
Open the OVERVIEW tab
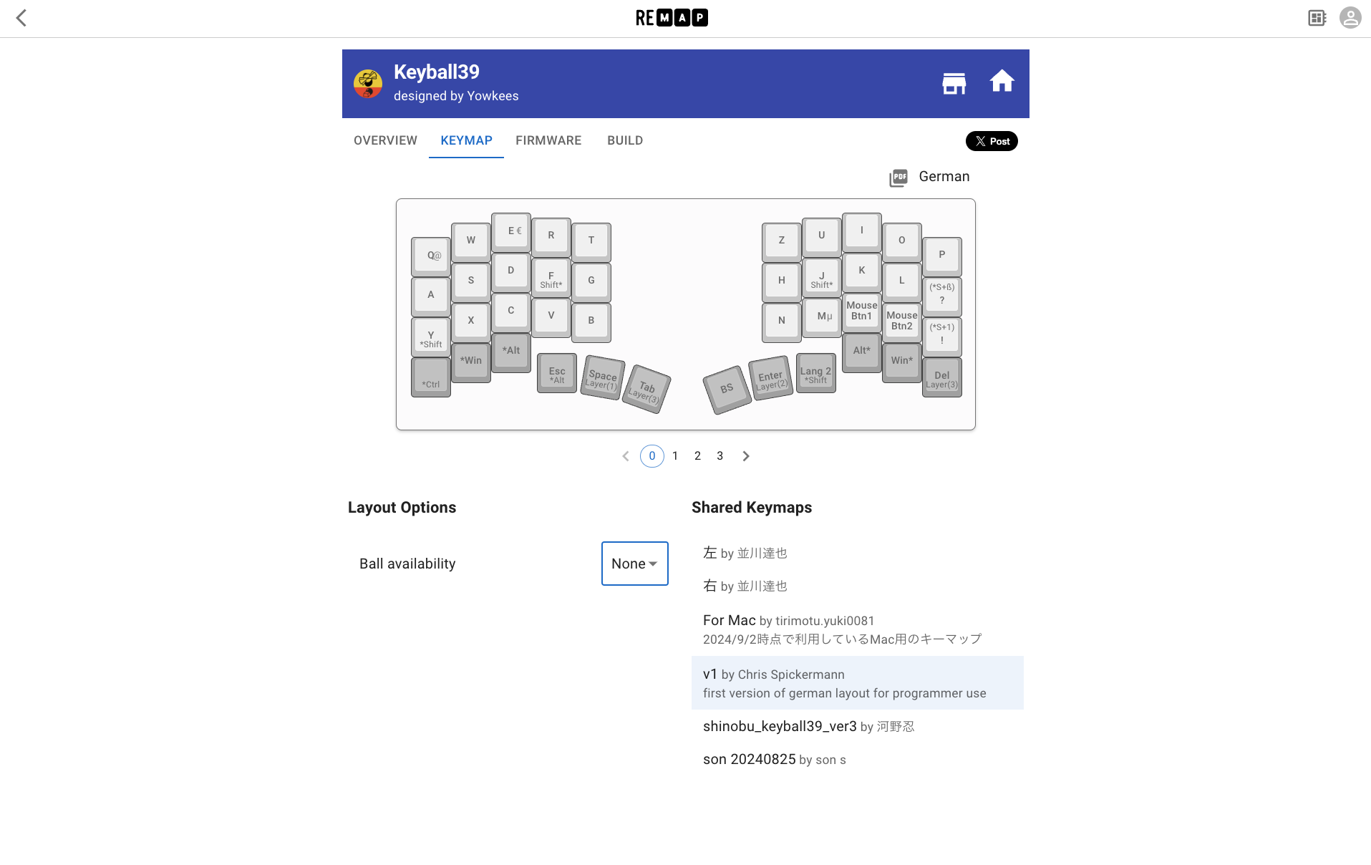384,140
